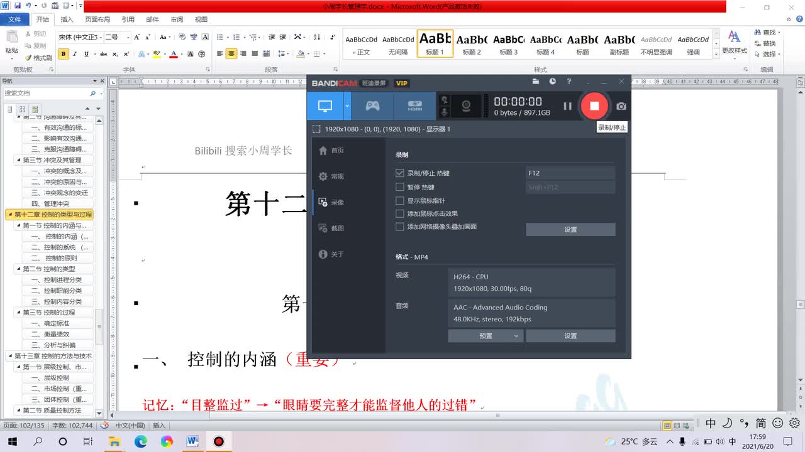This screenshot has width=805, height=452.
Task: Switch to the 页面布局 ribbon tab
Action: [97, 19]
